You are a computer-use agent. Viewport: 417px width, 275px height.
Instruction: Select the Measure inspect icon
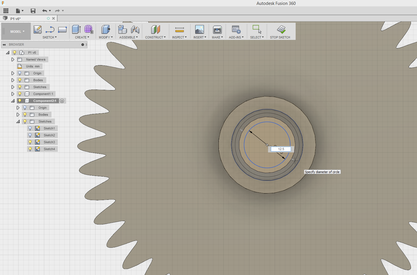coord(179,30)
